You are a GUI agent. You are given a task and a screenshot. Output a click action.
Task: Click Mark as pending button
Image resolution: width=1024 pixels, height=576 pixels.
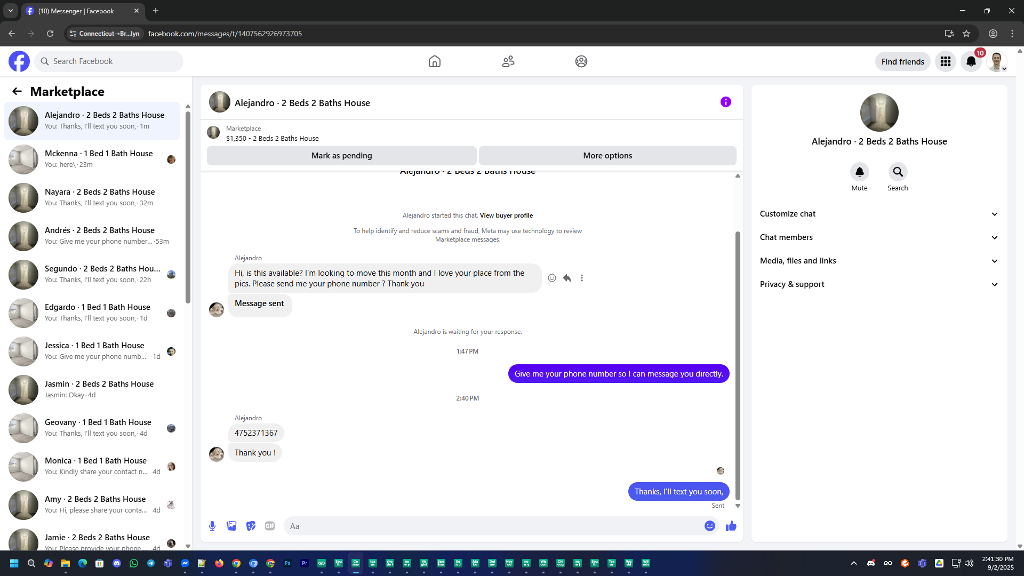click(x=341, y=156)
